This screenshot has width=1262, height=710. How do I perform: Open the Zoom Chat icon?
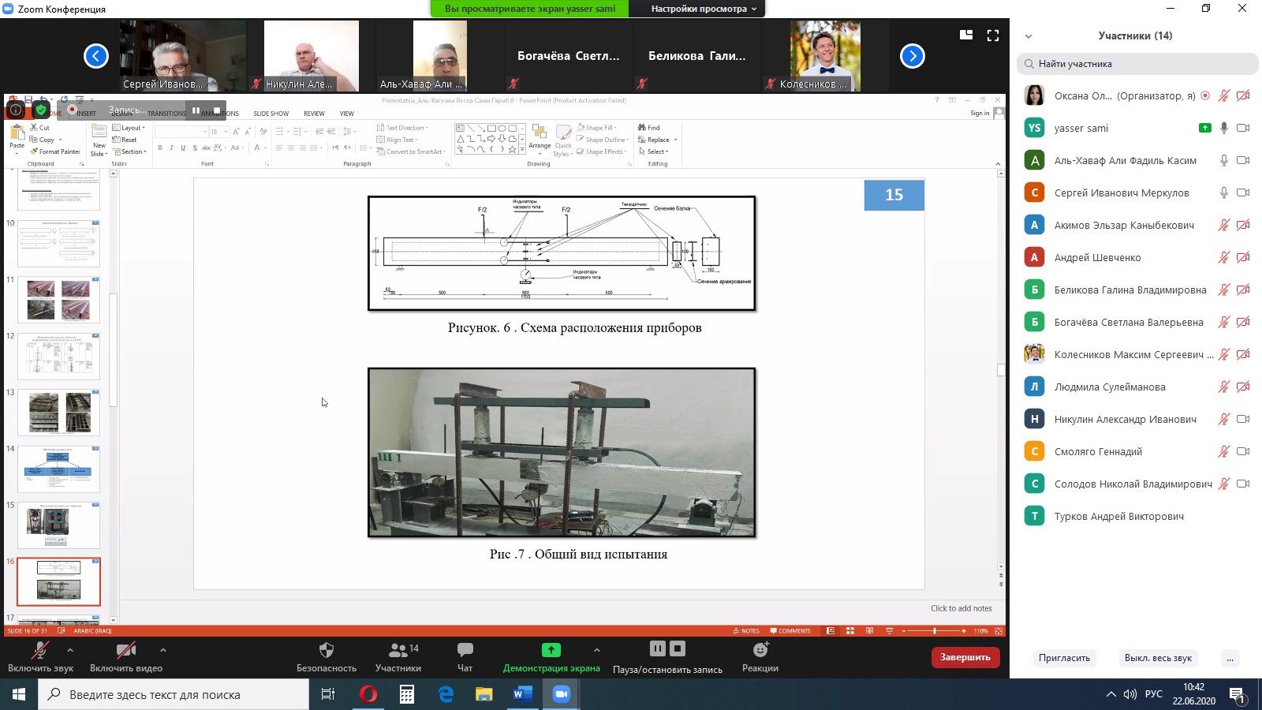pos(465,650)
